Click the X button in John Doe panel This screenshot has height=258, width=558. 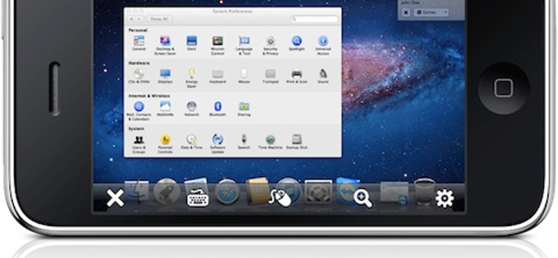(x=406, y=13)
